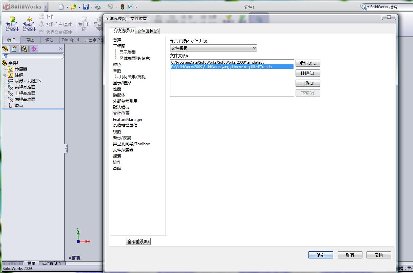Select the 边界凸台/基体 boundary tool
413x273 pixels.
pos(55,32)
